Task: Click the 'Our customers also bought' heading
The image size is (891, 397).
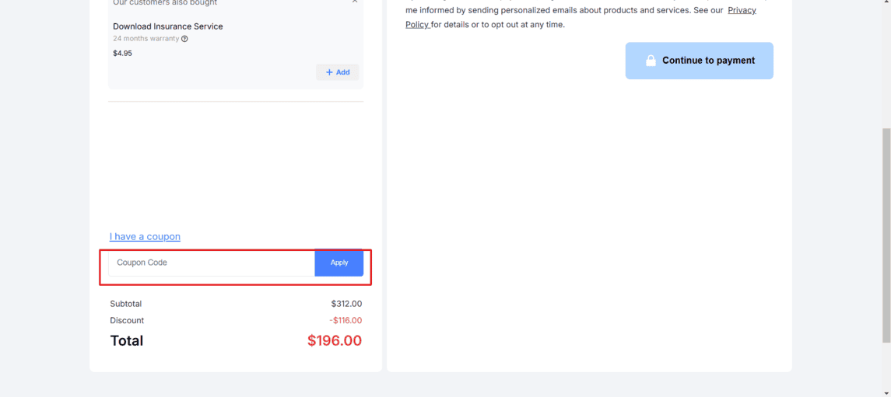Action: point(165,3)
